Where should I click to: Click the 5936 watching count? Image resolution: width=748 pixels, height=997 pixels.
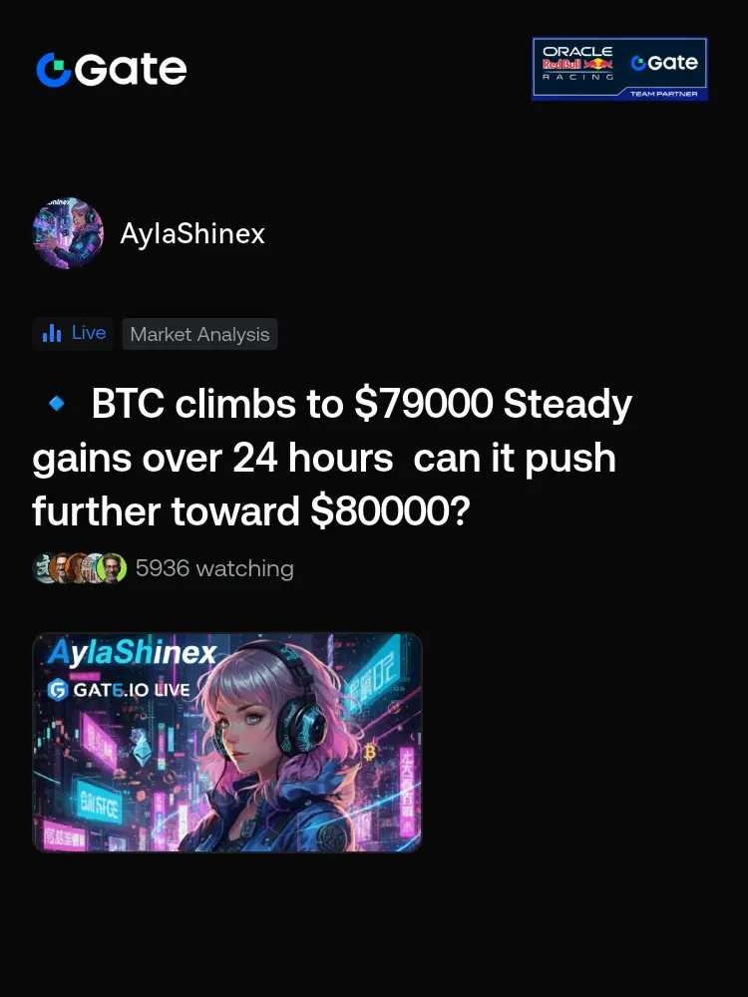tap(214, 568)
